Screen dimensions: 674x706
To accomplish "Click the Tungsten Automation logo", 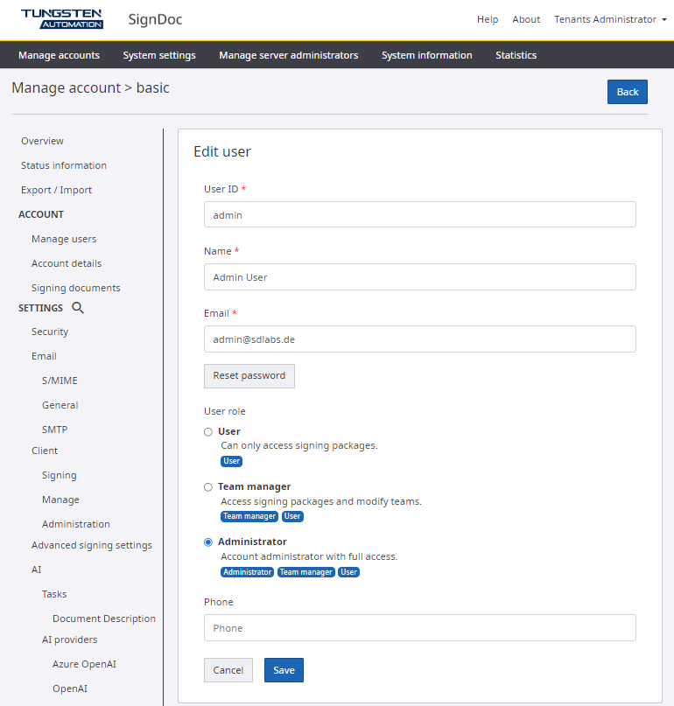I will coord(61,19).
